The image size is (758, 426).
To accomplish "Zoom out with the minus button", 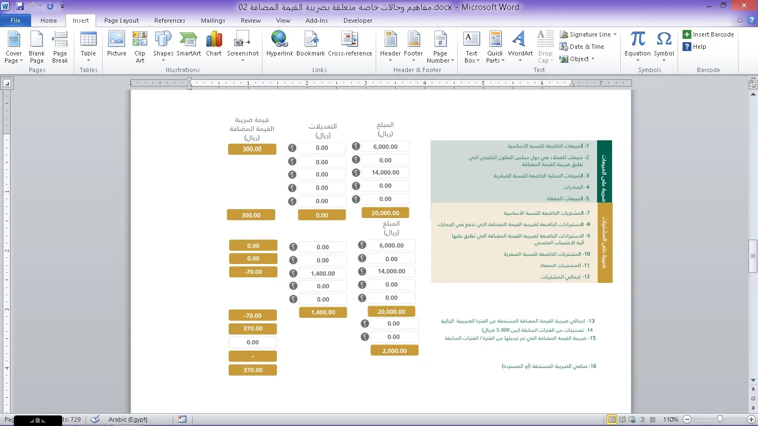I will [x=687, y=419].
